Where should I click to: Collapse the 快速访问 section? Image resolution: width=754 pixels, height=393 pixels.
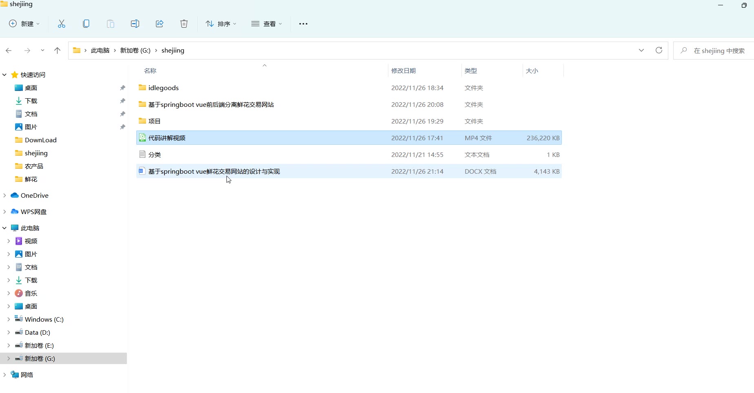pos(4,75)
